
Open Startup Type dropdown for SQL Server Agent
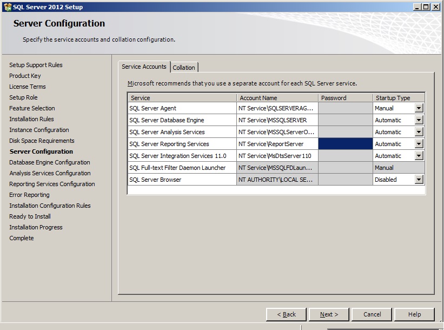pos(419,108)
